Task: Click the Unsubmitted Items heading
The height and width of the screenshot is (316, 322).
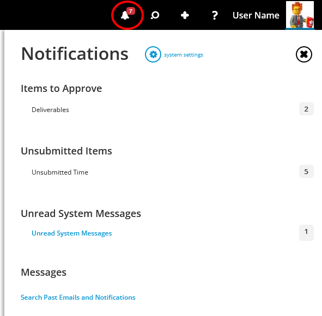Action: (x=66, y=151)
